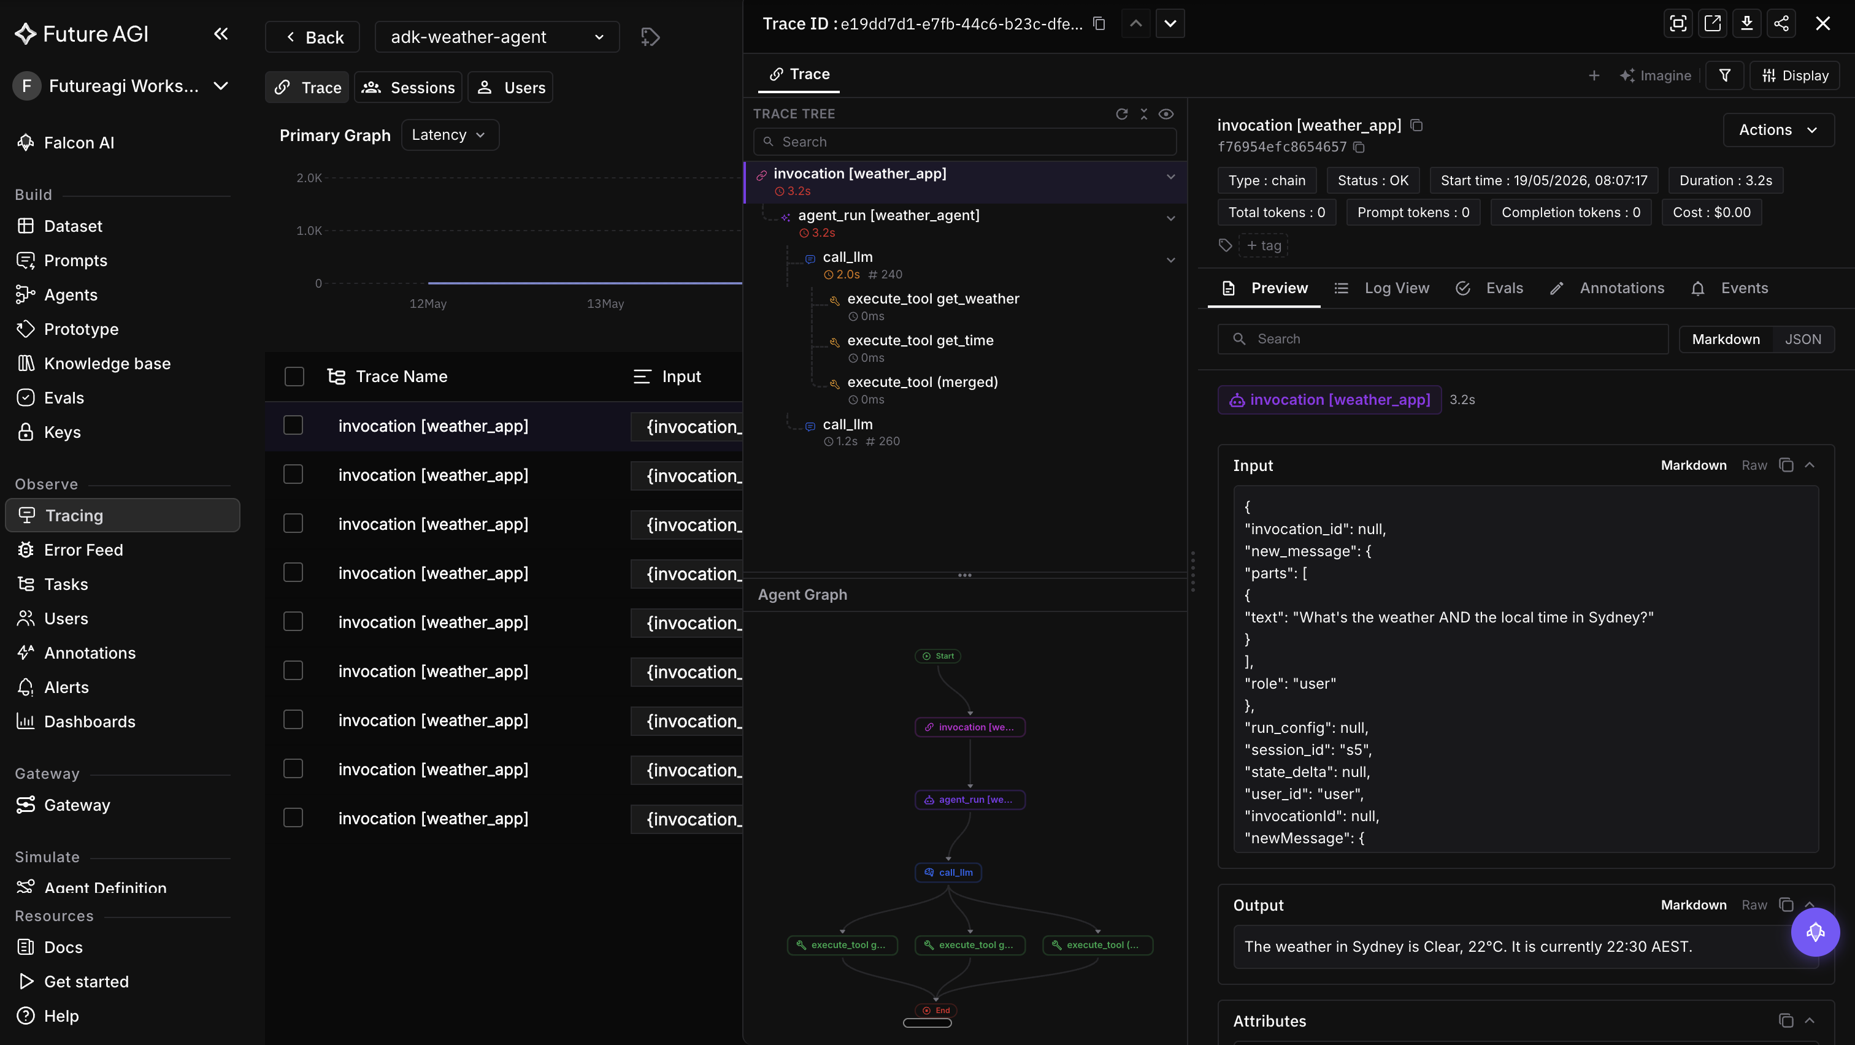Image resolution: width=1855 pixels, height=1045 pixels.
Task: Open the floating Falcon AI assistant button
Action: point(1815,932)
